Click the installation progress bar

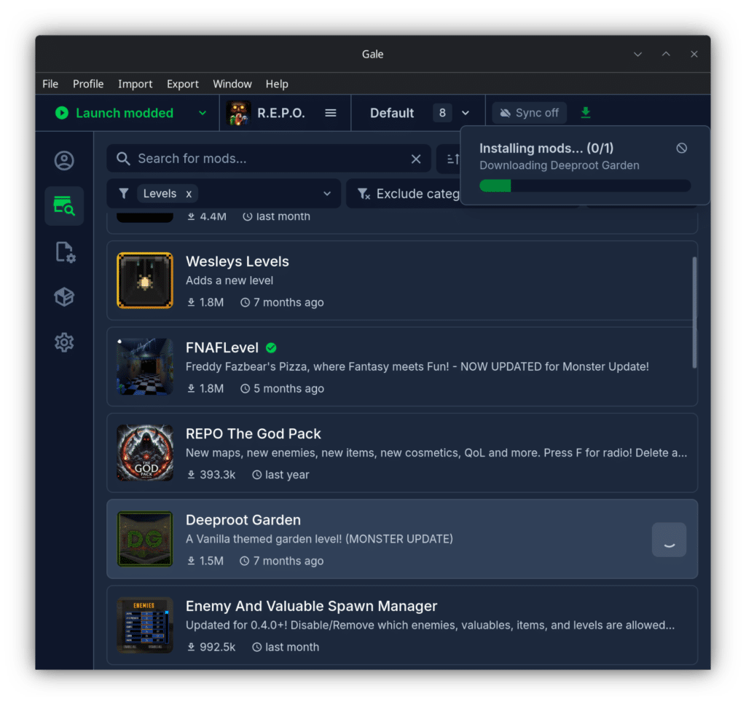click(585, 186)
